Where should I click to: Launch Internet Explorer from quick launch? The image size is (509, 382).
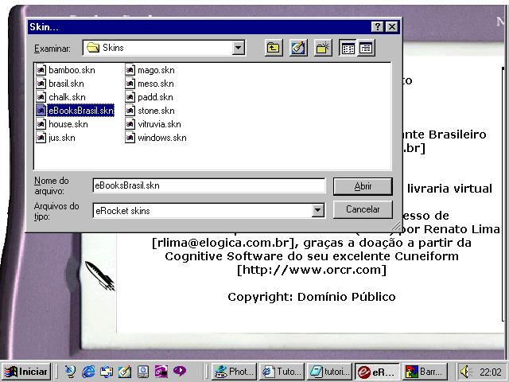[88, 372]
